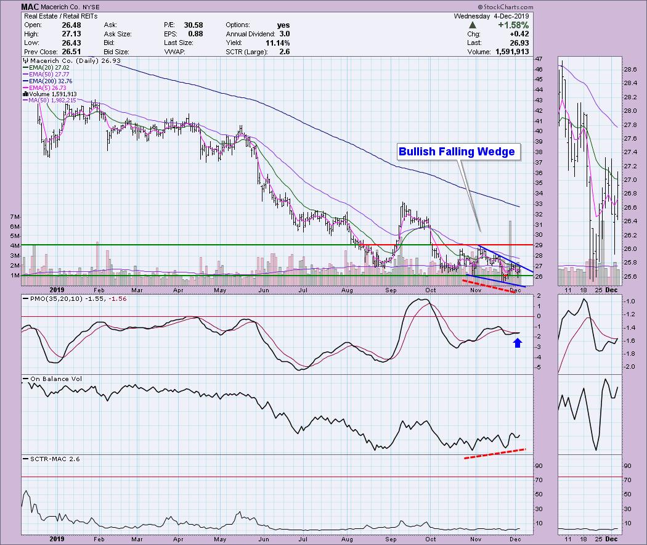The height and width of the screenshot is (545, 647).
Task: Click the SCTR (Large) value in header
Action: [284, 52]
